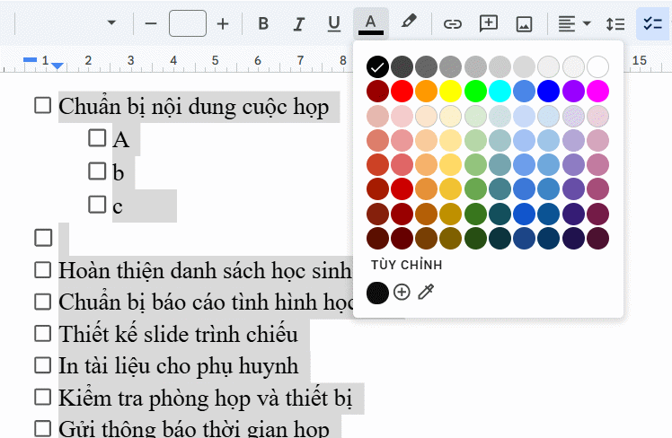The image size is (672, 438).
Task: Click the text 'In tài liệu cho phụ huynh'
Action: click(178, 366)
